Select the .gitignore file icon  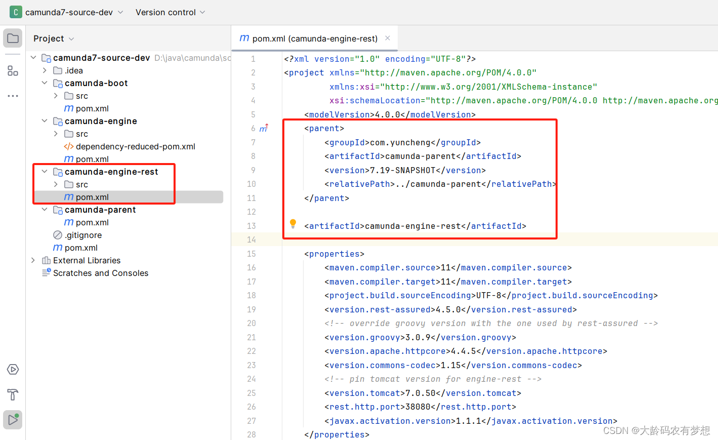[58, 235]
